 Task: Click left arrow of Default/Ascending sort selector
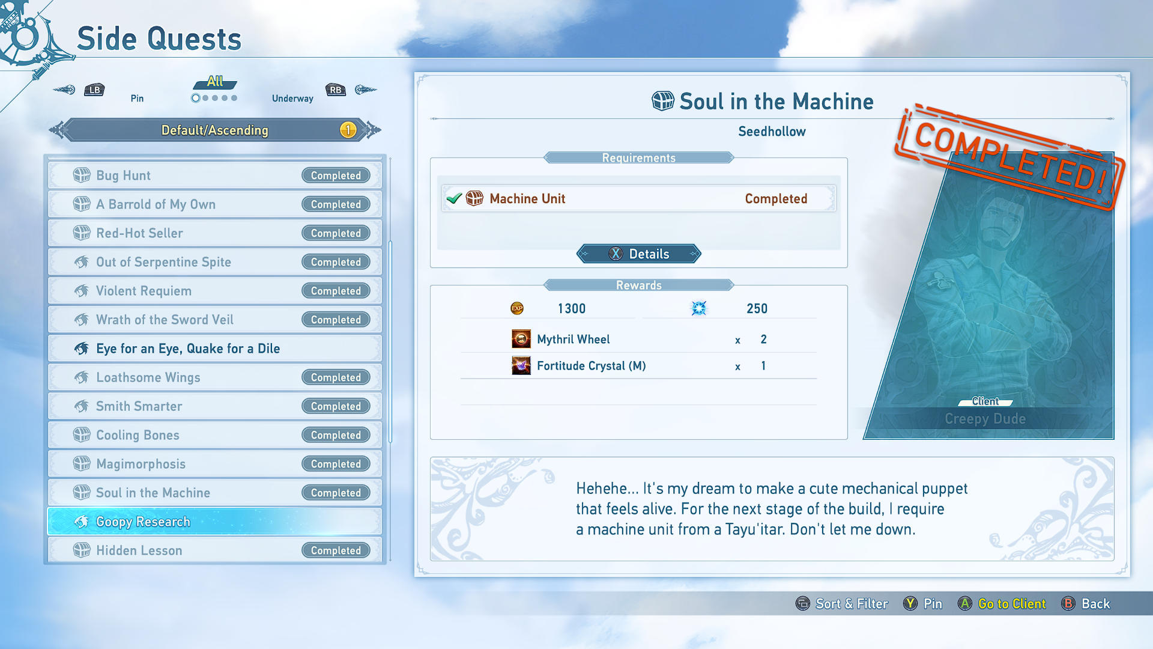pyautogui.click(x=57, y=130)
